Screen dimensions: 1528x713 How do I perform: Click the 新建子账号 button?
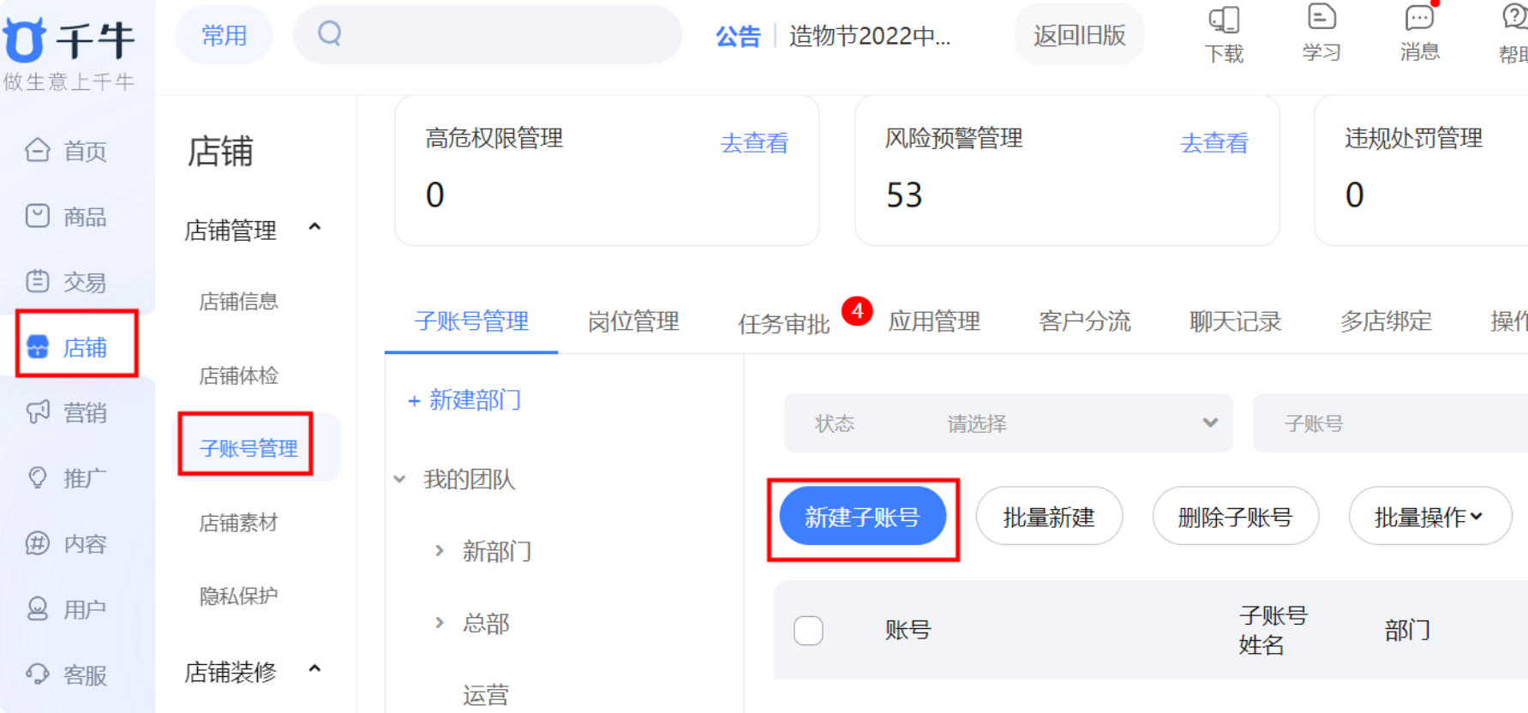click(x=862, y=517)
